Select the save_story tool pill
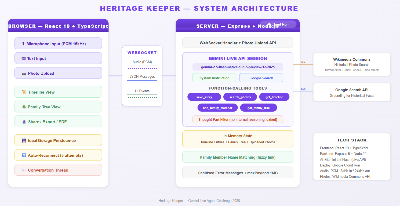 pos(204,97)
